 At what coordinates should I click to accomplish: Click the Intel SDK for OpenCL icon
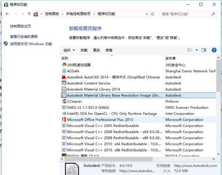pos(64,113)
